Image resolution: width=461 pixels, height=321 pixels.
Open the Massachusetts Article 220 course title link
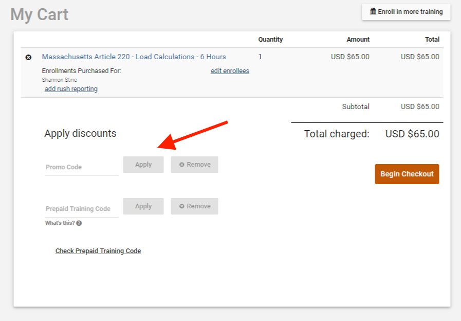[134, 57]
